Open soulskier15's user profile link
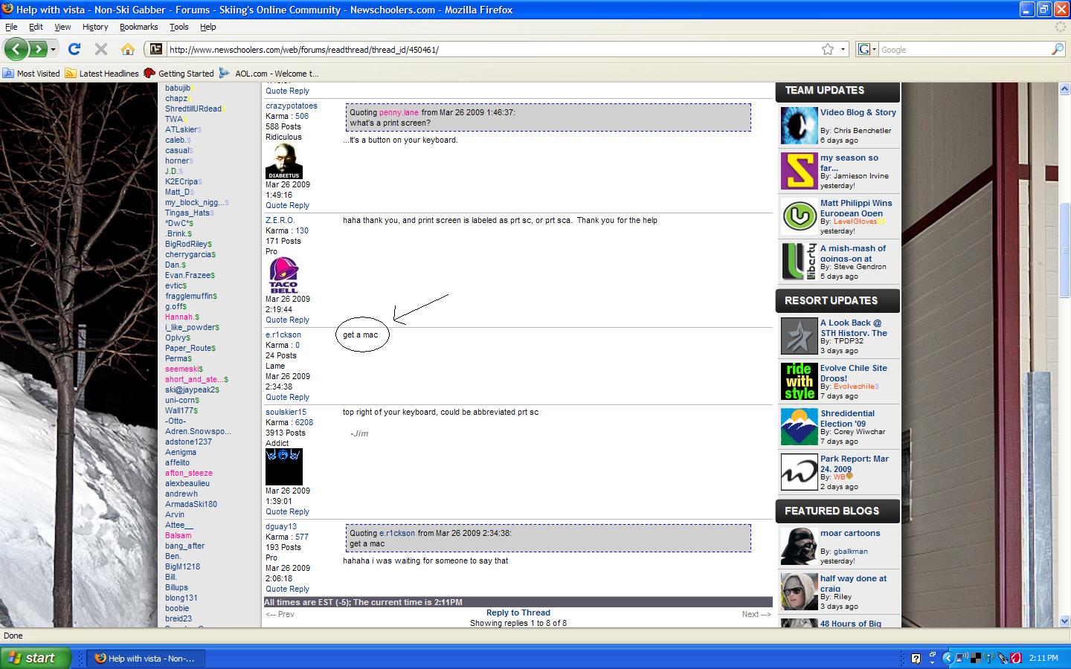 tap(286, 412)
